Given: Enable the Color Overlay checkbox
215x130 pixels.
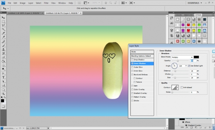Looking at the screenshot, I should point(132,89).
